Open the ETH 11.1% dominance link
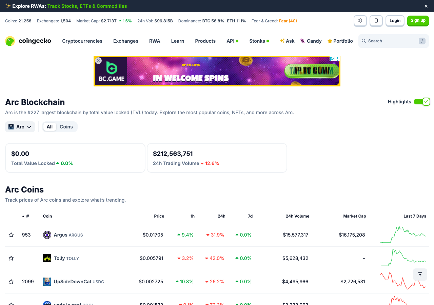Viewport: 434px width, 305px height. point(237,21)
